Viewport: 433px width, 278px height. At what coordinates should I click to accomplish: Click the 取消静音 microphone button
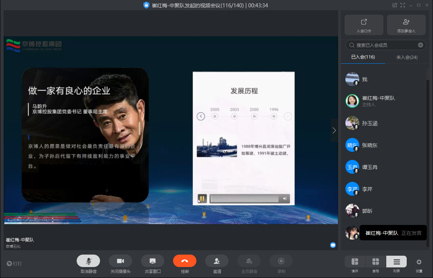[88, 261]
